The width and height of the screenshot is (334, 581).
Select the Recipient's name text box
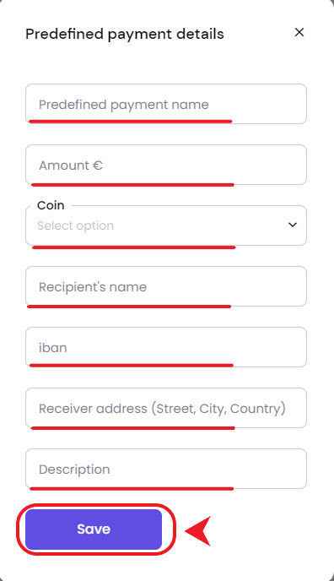[166, 286]
